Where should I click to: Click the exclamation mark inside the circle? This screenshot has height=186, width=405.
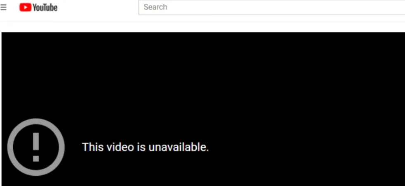[36, 147]
